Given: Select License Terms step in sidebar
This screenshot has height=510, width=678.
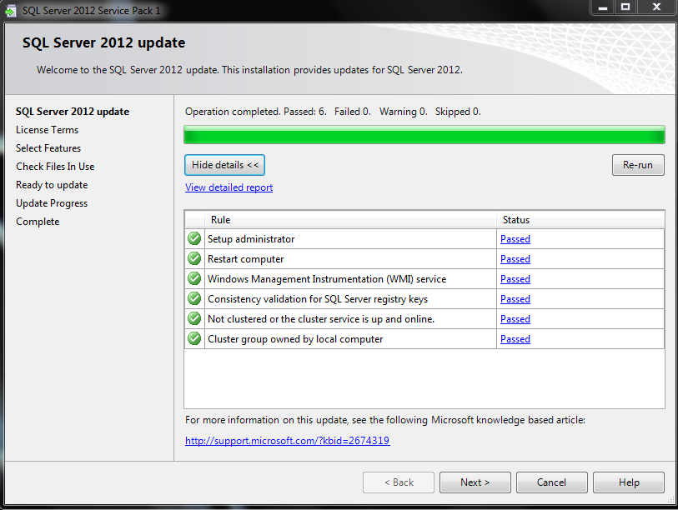Looking at the screenshot, I should [x=47, y=130].
